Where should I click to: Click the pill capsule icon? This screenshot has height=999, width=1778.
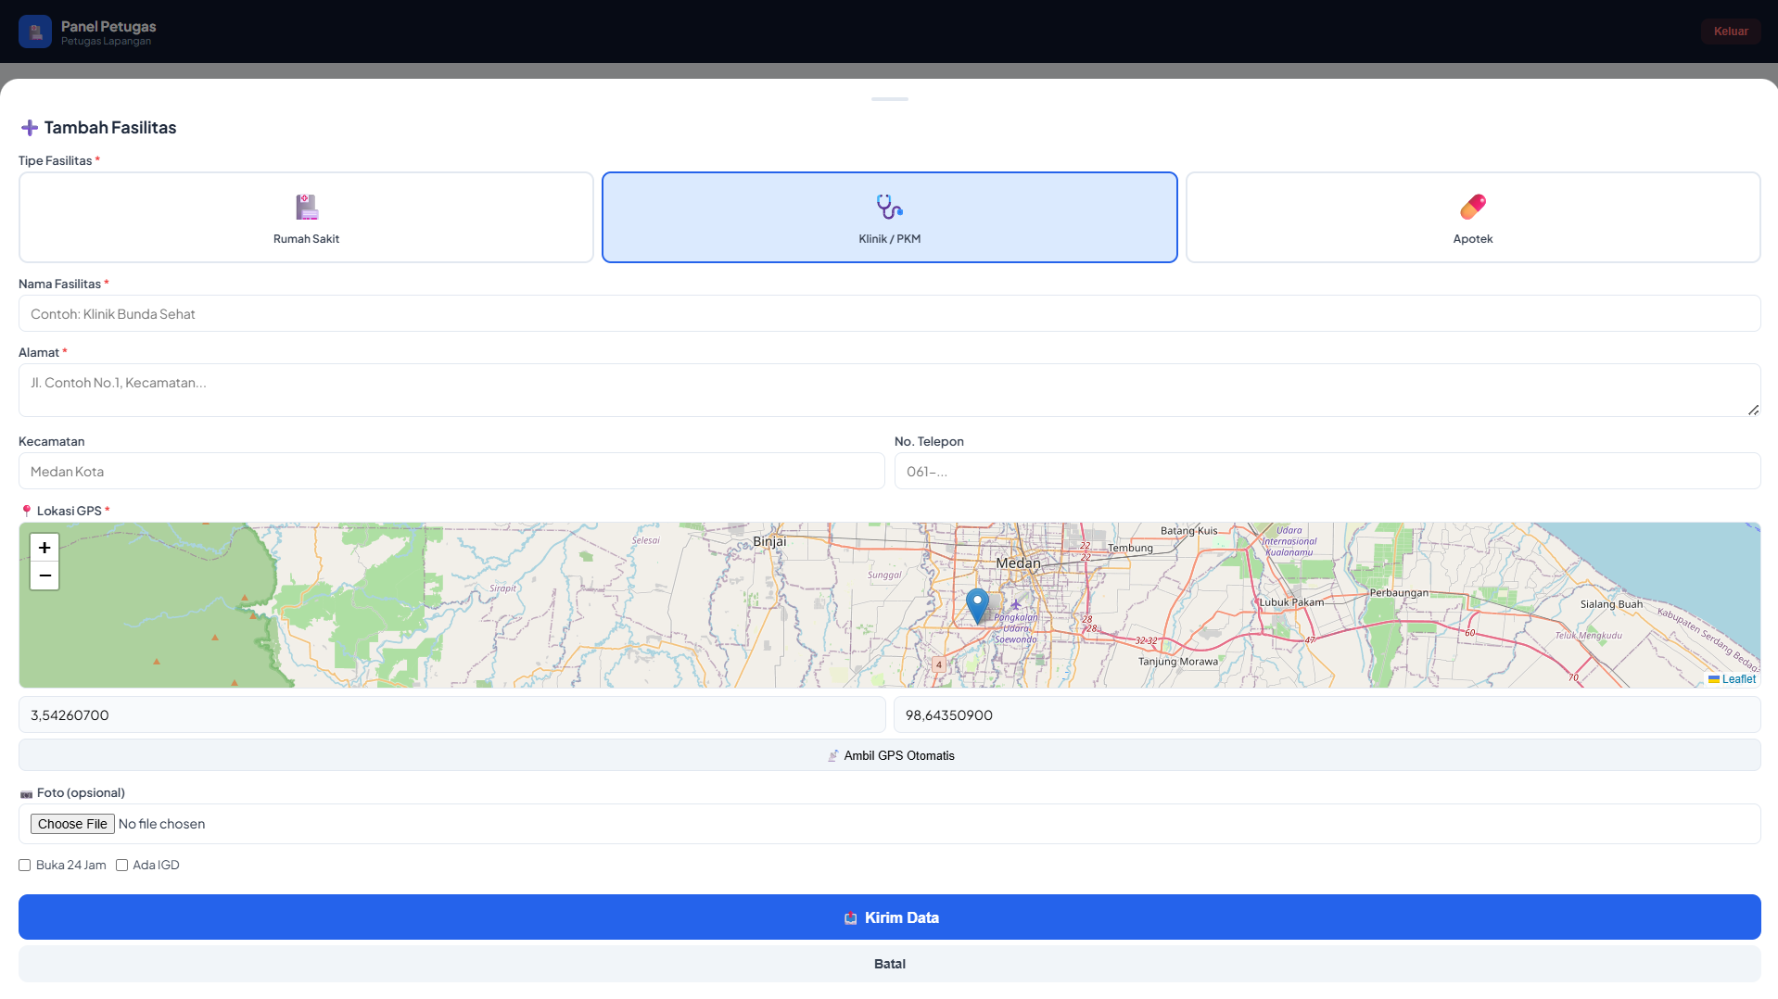1473,207
